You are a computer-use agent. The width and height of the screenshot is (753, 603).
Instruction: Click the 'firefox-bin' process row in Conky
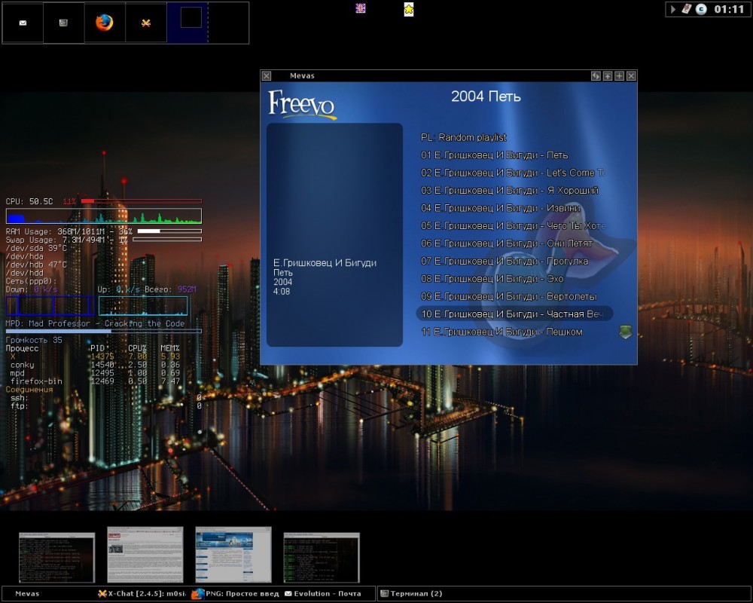[95, 381]
